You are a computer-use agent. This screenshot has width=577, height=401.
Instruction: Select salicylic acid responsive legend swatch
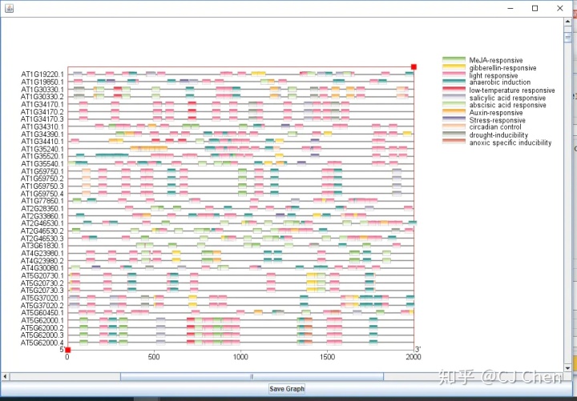click(454, 98)
